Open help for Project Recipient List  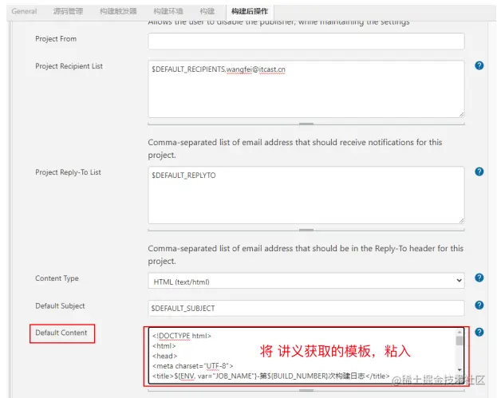(x=479, y=65)
